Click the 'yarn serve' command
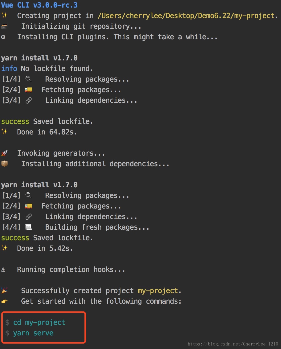 click(33, 333)
